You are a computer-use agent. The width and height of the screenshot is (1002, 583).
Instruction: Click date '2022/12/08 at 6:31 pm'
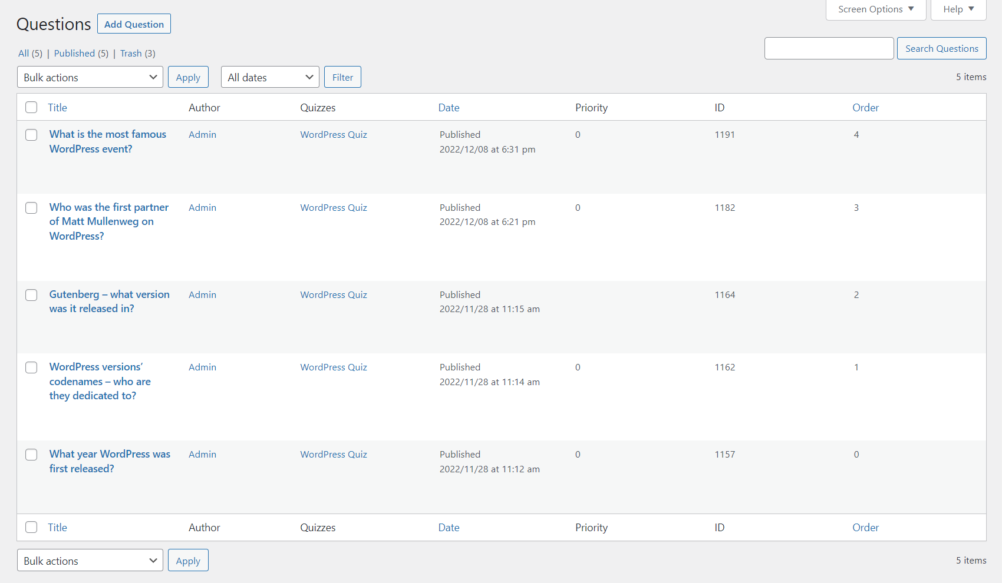(x=487, y=150)
